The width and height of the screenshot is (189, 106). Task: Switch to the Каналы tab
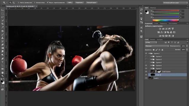(x=152, y=39)
